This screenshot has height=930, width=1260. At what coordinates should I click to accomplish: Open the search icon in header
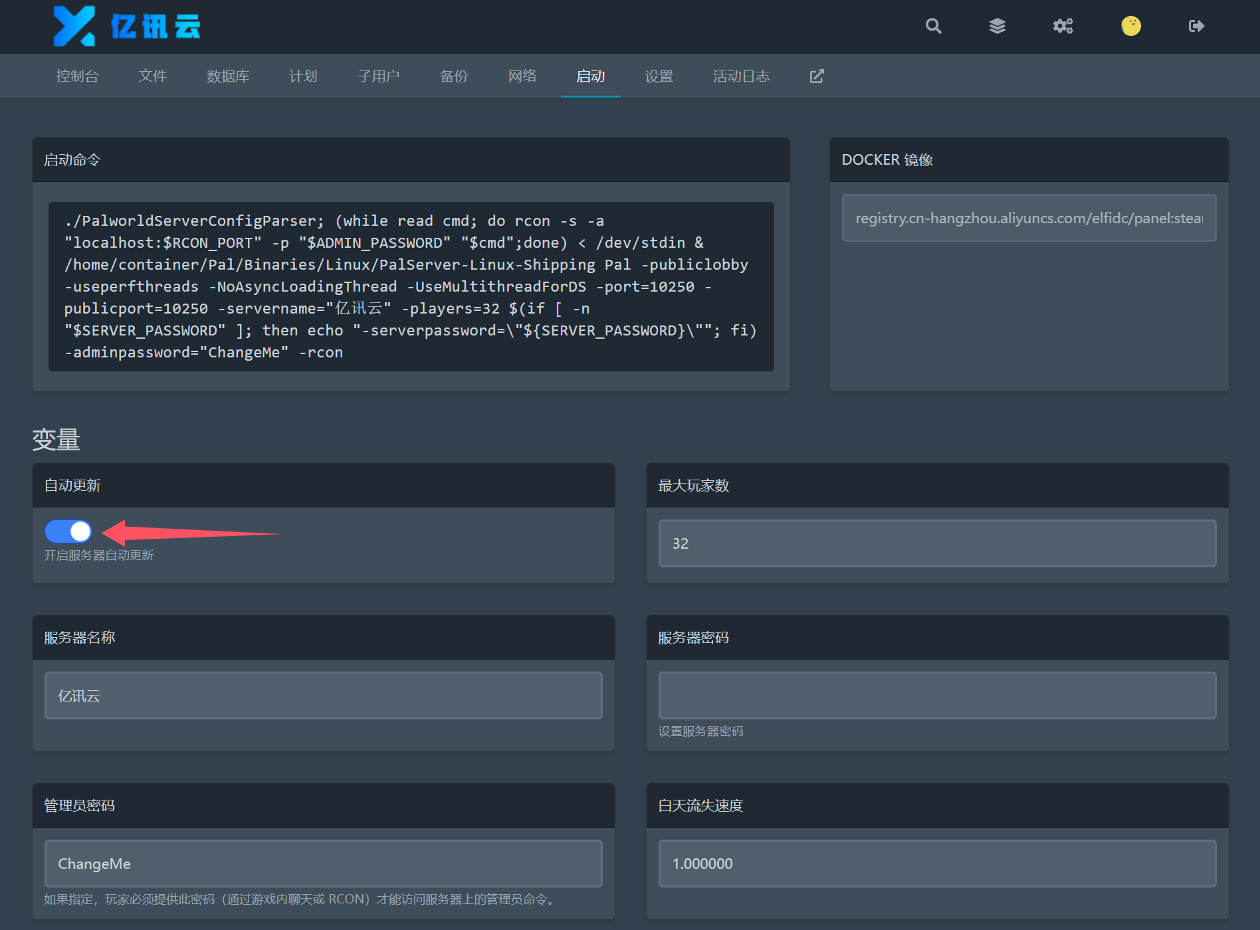point(933,26)
